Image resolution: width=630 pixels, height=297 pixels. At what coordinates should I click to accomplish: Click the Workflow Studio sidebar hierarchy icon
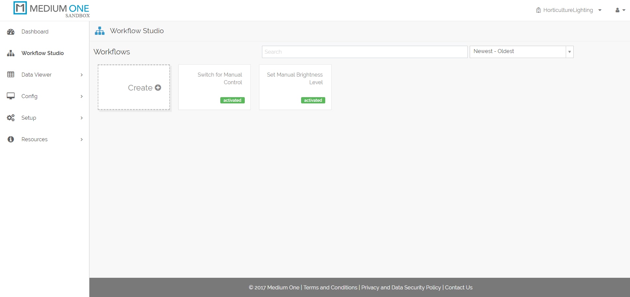click(11, 53)
